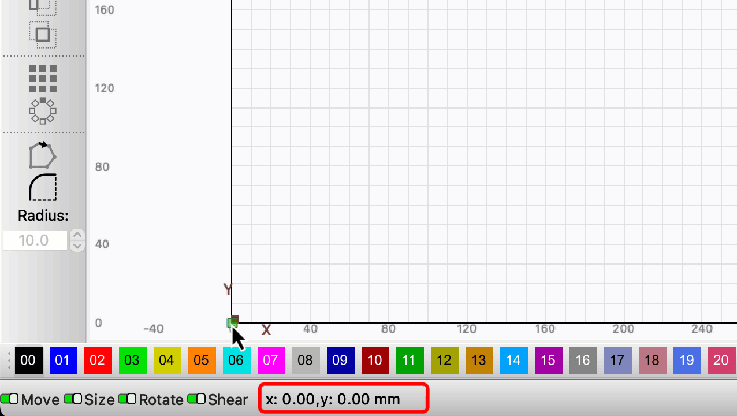Screen dimensions: 737x416
Task: Click the color palette drag handle
Action: tap(9, 361)
